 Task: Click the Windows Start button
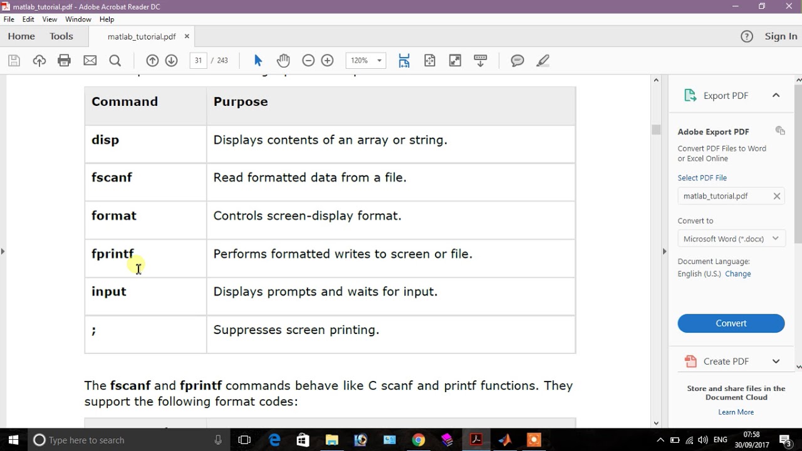pyautogui.click(x=14, y=440)
